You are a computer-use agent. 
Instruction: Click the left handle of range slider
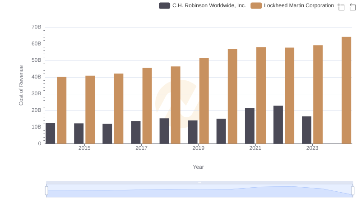pos(46,191)
